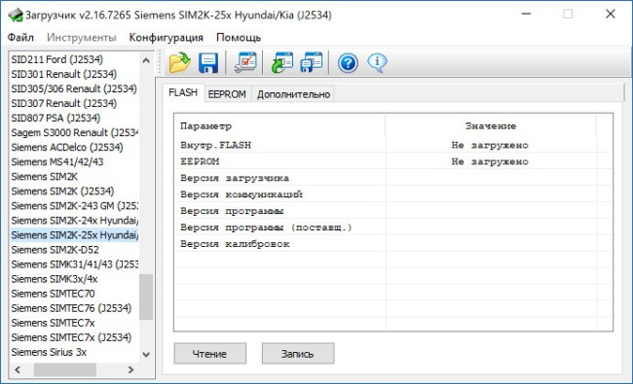Switch to the EEPROM tab
633x384 pixels.
click(227, 94)
